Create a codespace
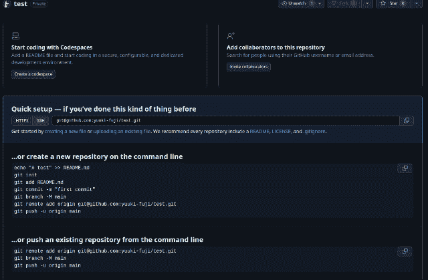 33,74
